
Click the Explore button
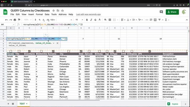[173, 104]
